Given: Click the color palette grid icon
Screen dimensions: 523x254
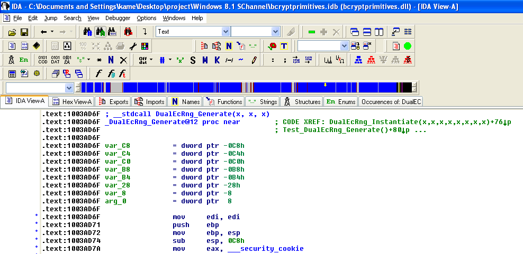Looking at the screenshot, I should [x=145, y=46].
